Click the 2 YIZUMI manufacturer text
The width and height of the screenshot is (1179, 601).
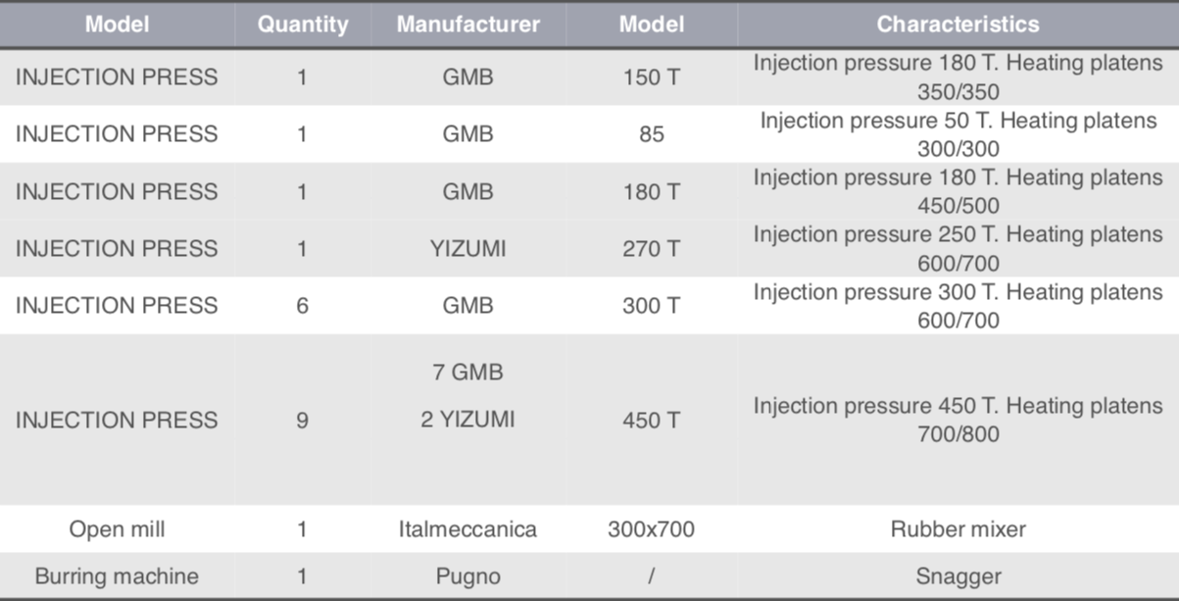467,420
